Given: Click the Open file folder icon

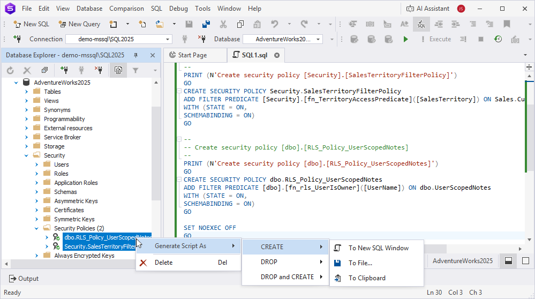Looking at the screenshot, I should pyautogui.click(x=160, y=24).
